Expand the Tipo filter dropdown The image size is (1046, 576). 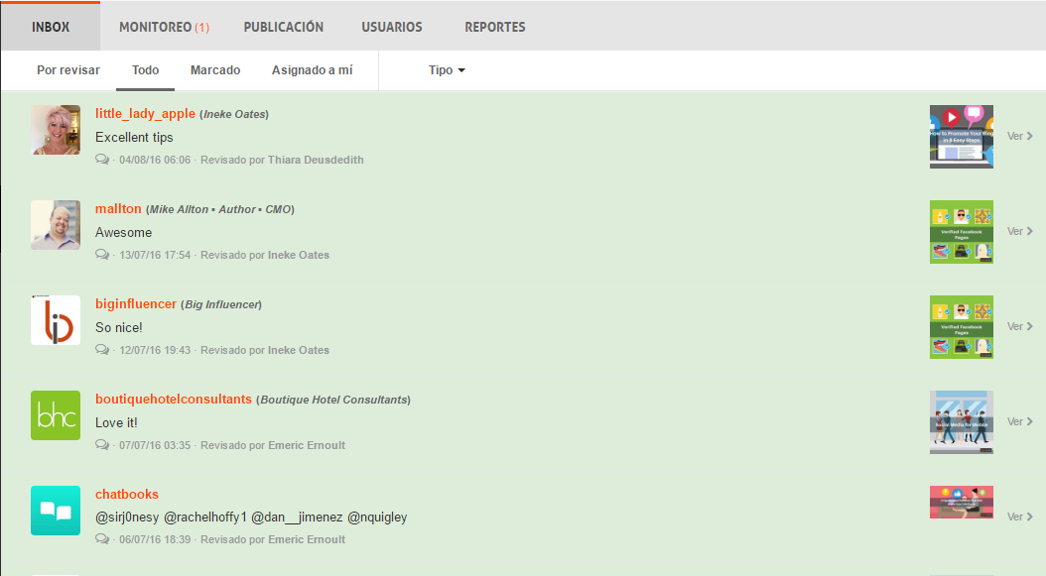[x=447, y=70]
